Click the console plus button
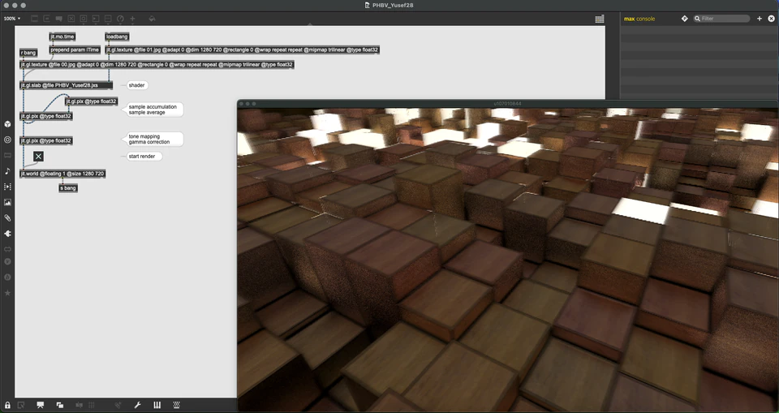This screenshot has height=413, width=779. [x=760, y=19]
